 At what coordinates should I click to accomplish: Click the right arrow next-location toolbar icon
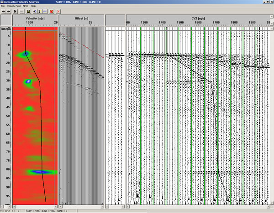pos(9,10)
